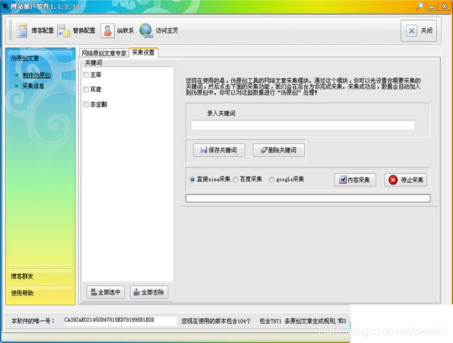Viewport: 453px width, 343px height.
Task: Expand the 博客群发 sidebar panel
Action: tap(40, 276)
